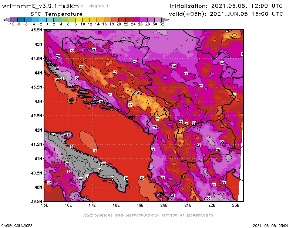The height and width of the screenshot is (228, 296).
Task: Click the 15E longitude axis label
Action: click(x=44, y=205)
